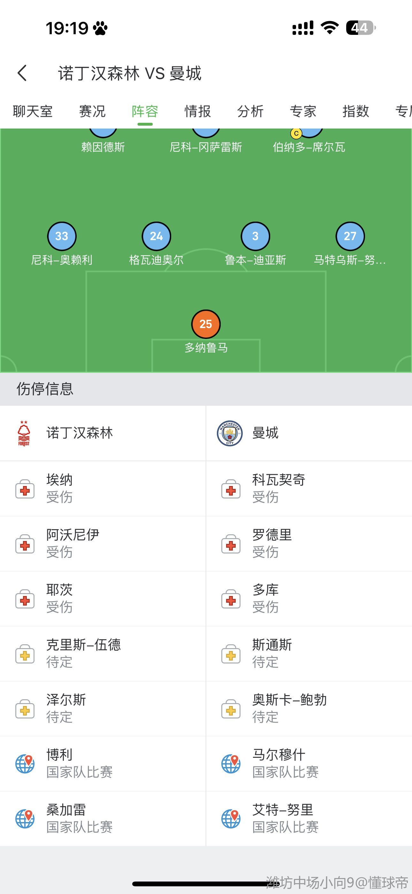The width and height of the screenshot is (412, 894).
Task: Select the 指数 tab
Action: [x=356, y=111]
